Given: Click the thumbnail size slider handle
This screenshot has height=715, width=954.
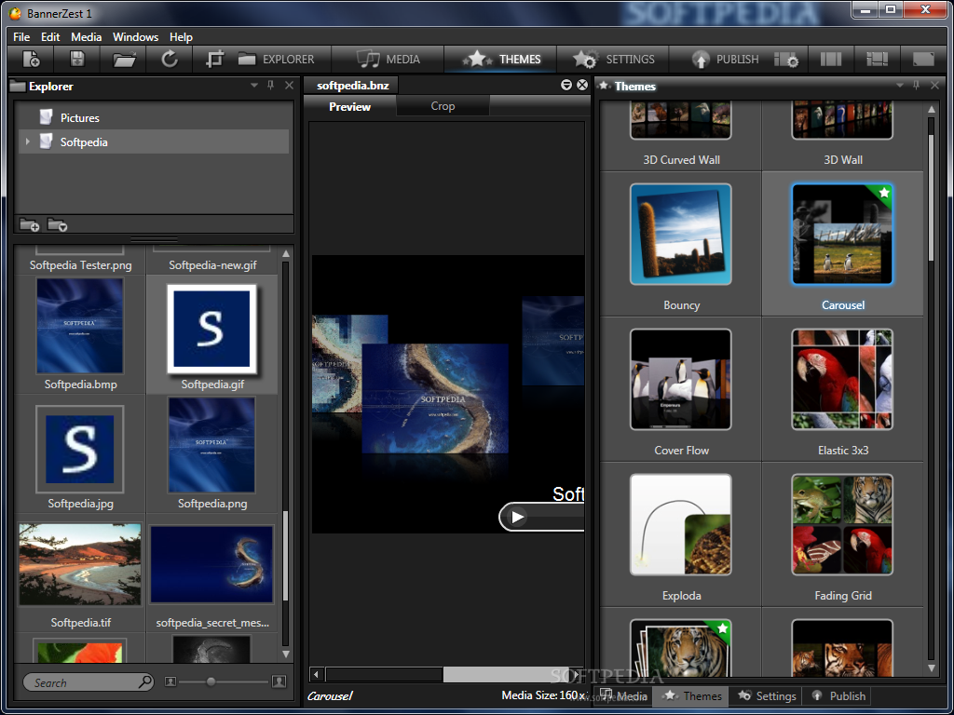Looking at the screenshot, I should coord(211,681).
